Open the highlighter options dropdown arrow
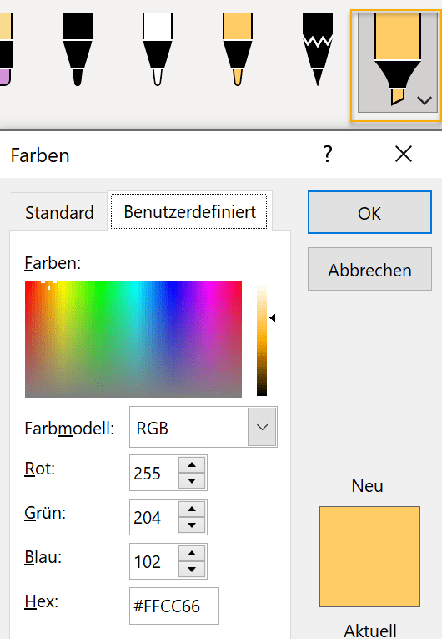 pyautogui.click(x=424, y=100)
